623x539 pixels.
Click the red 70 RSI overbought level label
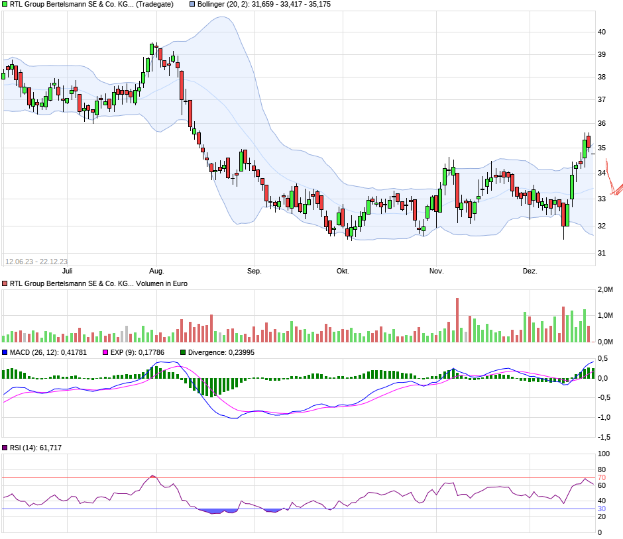pyautogui.click(x=602, y=477)
